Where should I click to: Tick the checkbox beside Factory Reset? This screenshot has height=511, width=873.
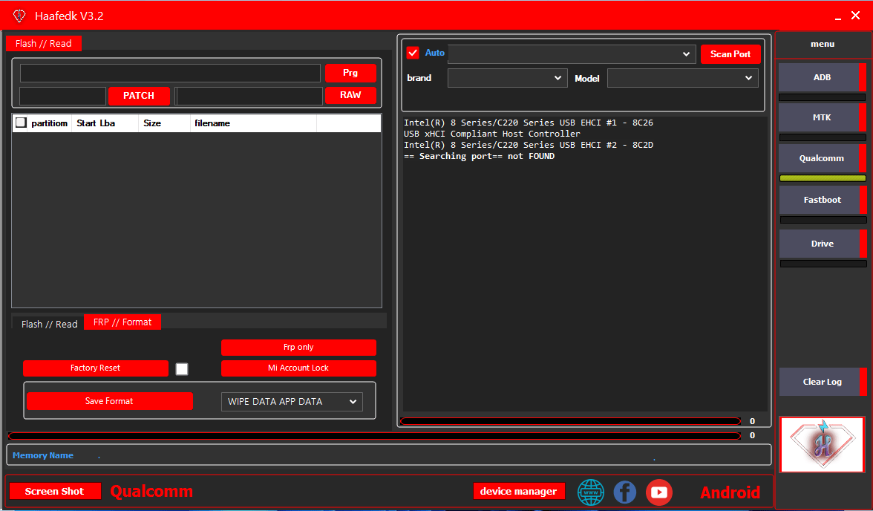(181, 368)
